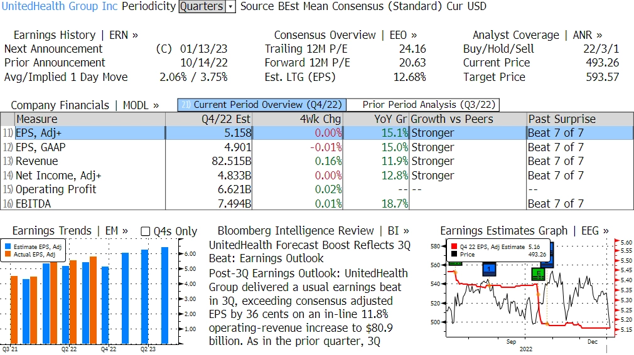Click the blue numbered marker on estimates graph

(489, 269)
